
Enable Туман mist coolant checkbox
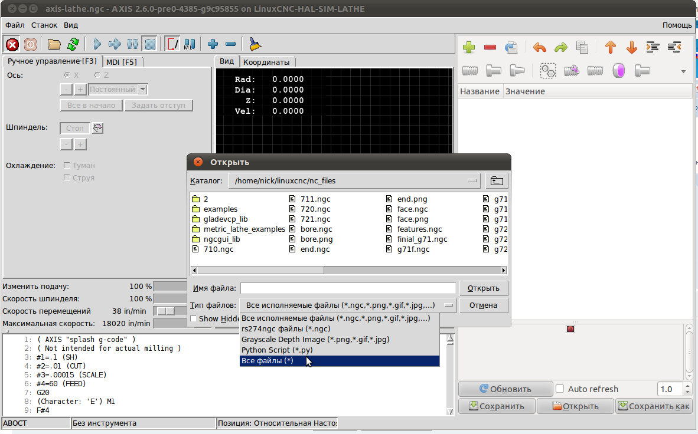[x=67, y=166]
